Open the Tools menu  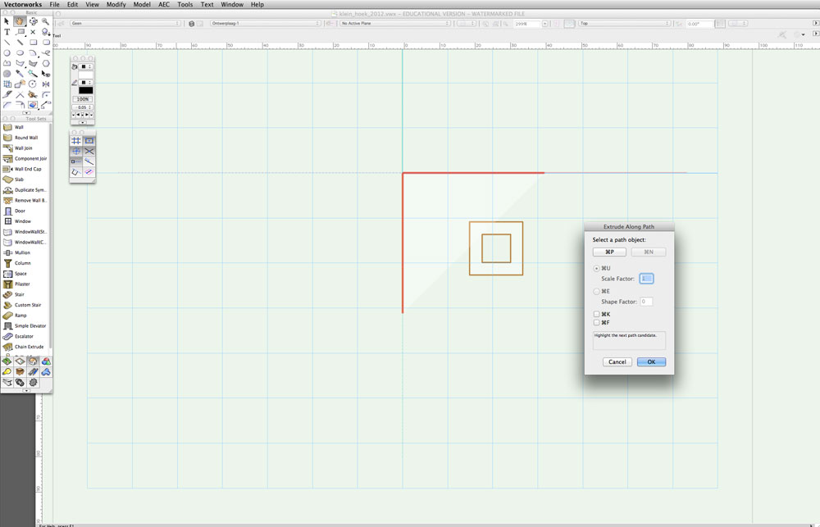click(x=185, y=4)
